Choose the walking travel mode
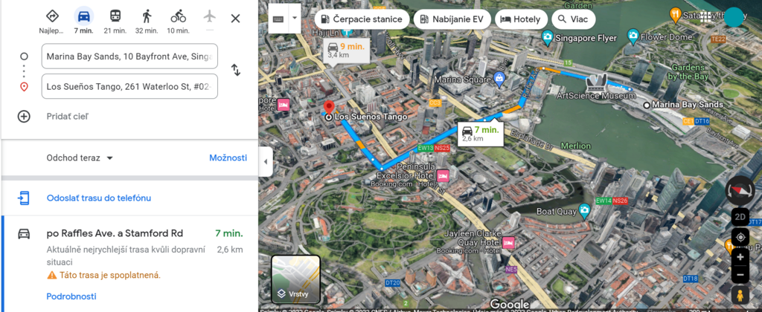 tap(147, 16)
